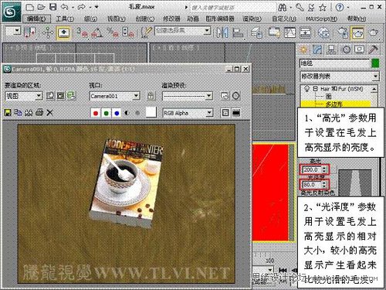The width and height of the screenshot is (386, 290).
Task: Click the Redo arrow icon
Action: [82, 7]
